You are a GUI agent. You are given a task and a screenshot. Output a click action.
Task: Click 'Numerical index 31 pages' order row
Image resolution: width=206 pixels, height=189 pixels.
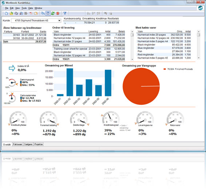[x=89, y=41]
